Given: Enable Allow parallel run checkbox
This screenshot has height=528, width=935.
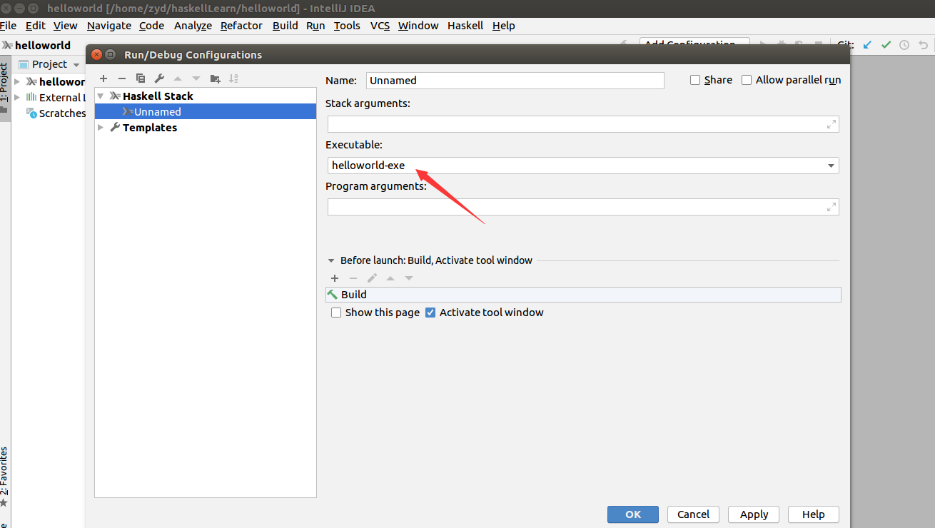Looking at the screenshot, I should 747,80.
